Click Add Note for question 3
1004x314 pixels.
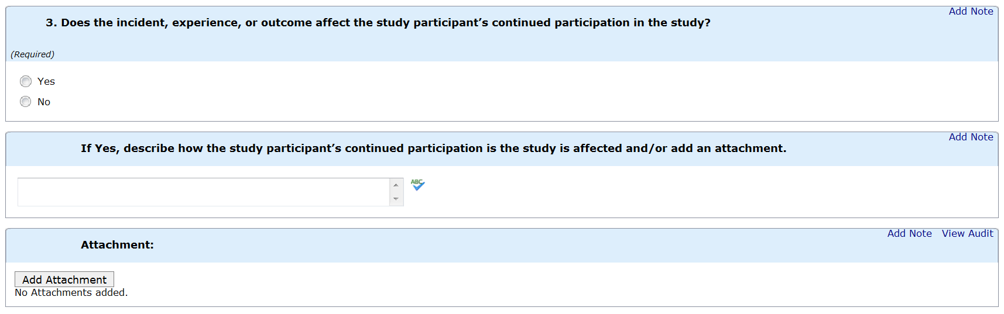click(971, 11)
